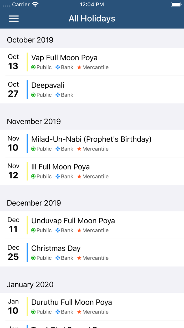
Task: Tap the All Holidays title
Action: [x=92, y=18]
